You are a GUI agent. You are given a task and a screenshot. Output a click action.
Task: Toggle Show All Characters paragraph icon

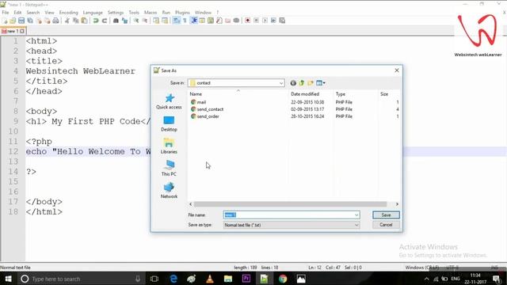[185, 21]
